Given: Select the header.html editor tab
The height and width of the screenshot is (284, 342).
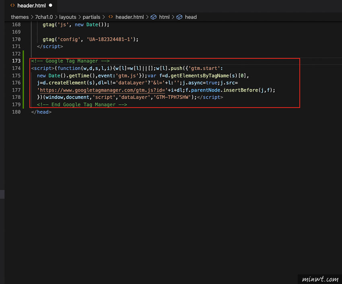Looking at the screenshot, I should [x=31, y=6].
